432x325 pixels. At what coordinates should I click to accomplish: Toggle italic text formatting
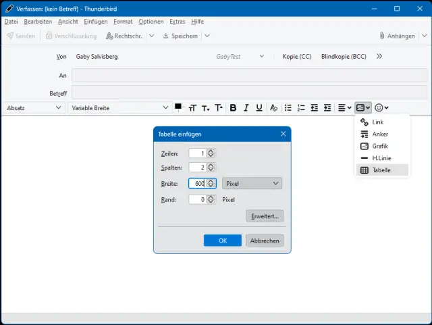[246, 107]
